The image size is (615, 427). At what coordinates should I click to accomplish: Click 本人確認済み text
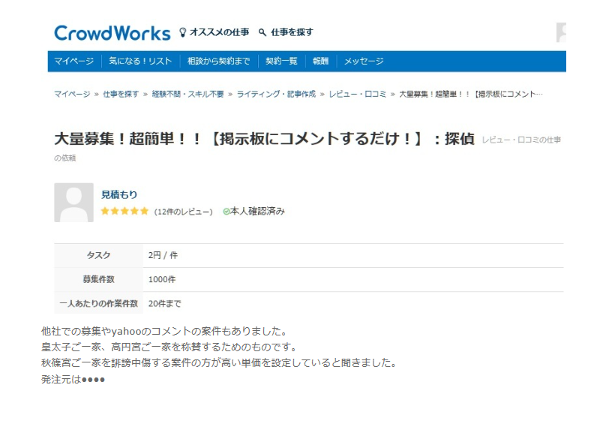pos(258,212)
